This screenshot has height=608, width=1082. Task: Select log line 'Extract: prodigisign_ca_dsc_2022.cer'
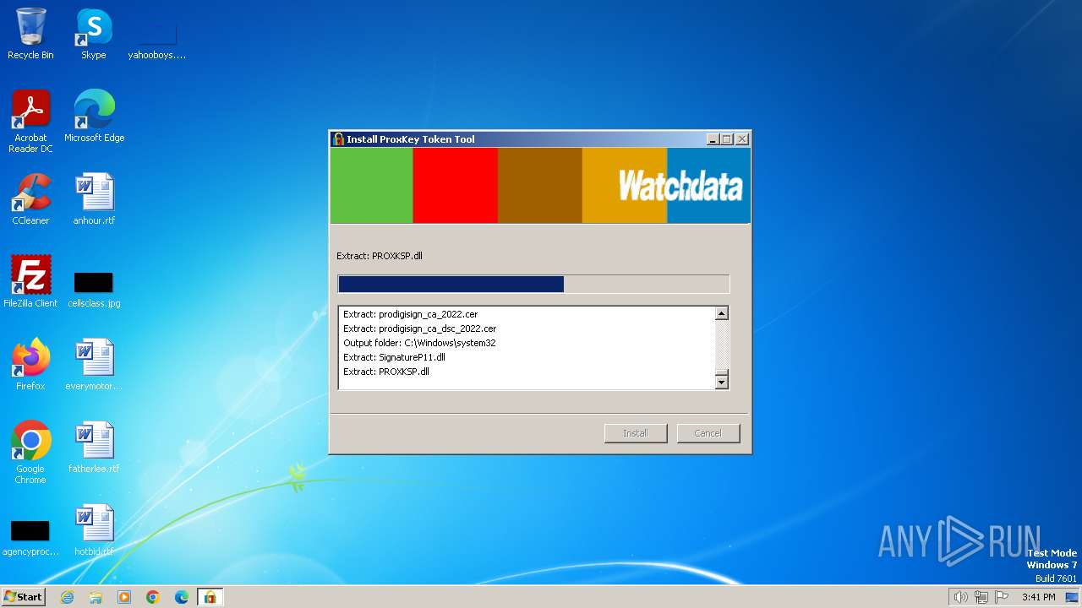pos(420,328)
